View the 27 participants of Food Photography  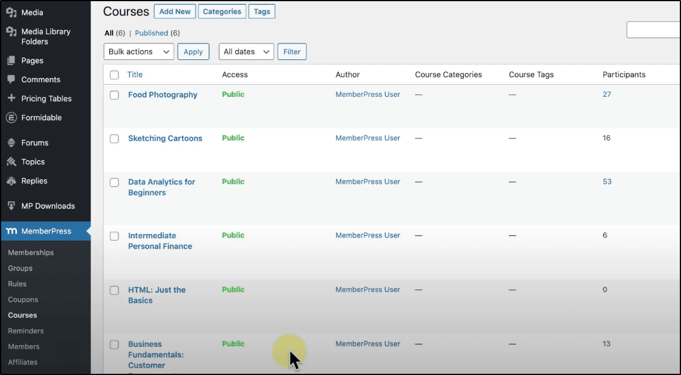click(x=606, y=94)
